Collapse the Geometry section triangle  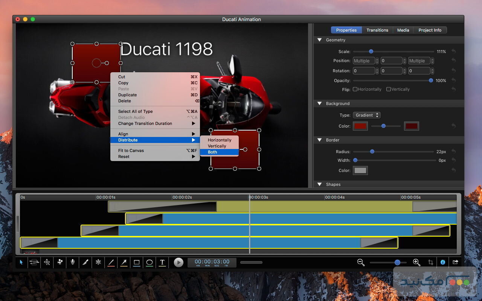point(320,40)
